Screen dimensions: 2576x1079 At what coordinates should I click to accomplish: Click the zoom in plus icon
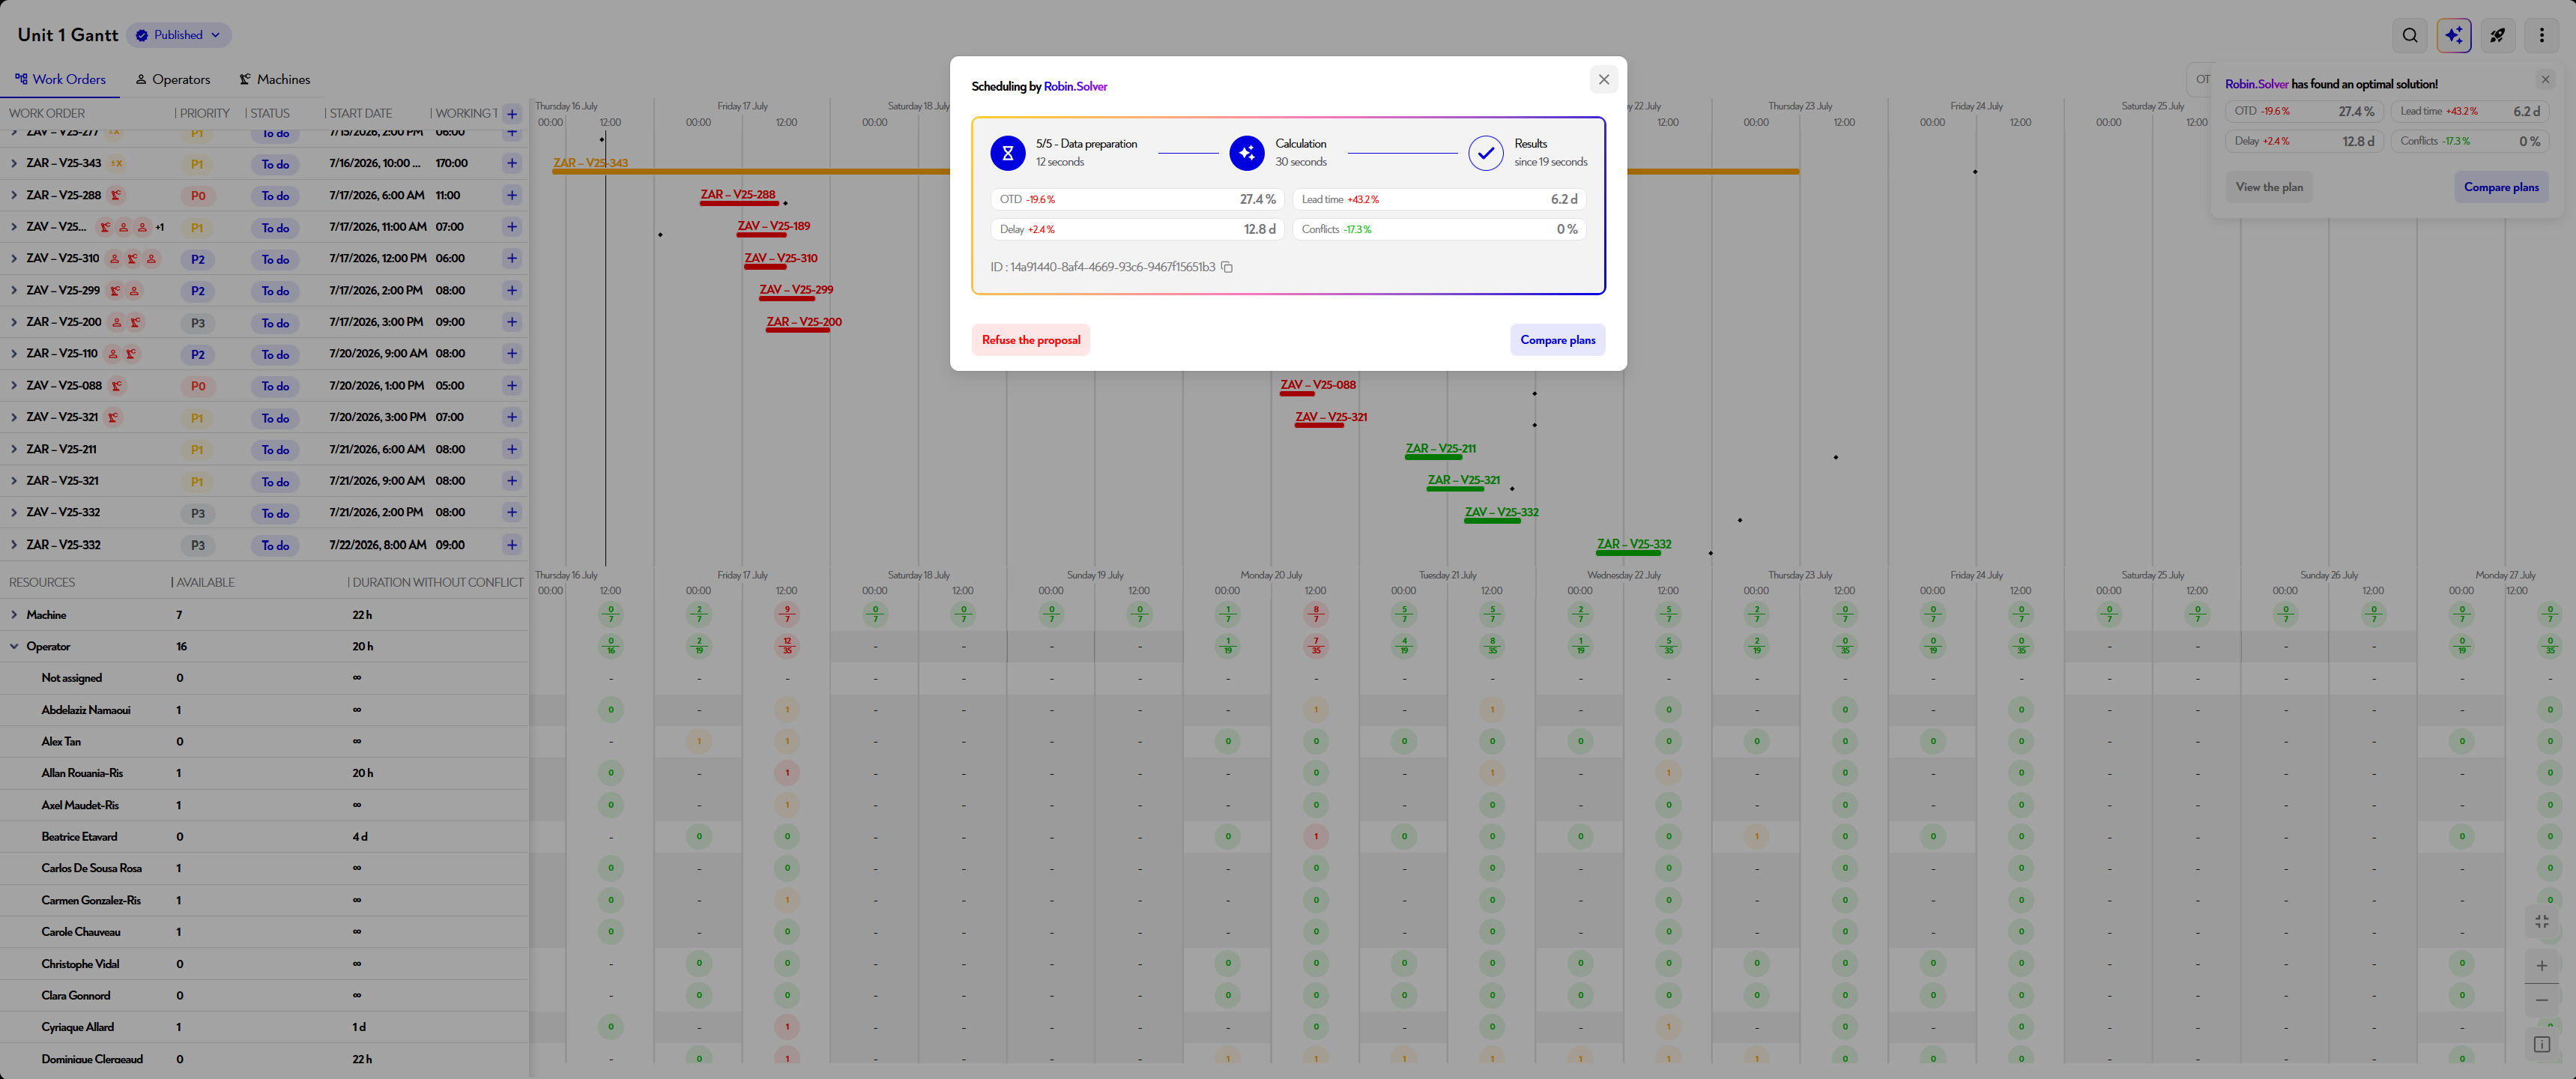point(2541,966)
